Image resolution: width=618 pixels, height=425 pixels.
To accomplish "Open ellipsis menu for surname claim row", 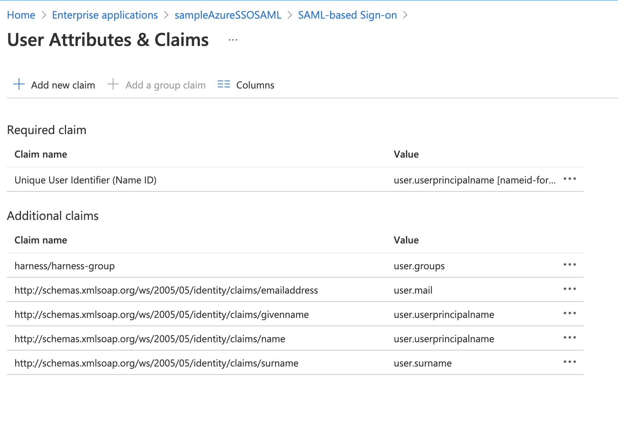I will tap(569, 362).
